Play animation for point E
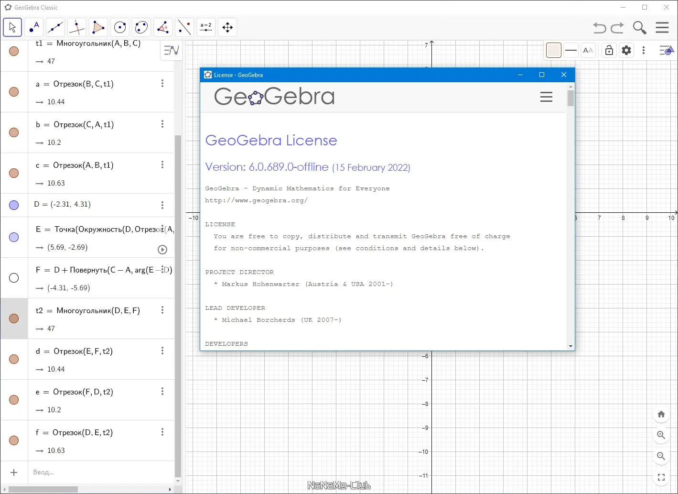678x494 pixels. pyautogui.click(x=162, y=250)
